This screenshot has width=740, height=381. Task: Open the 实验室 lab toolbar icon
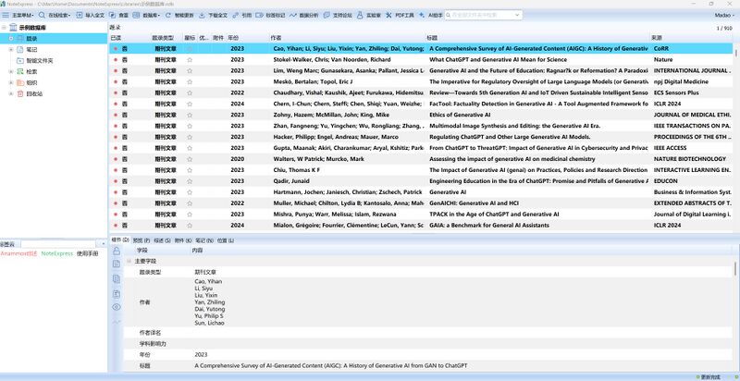point(360,15)
